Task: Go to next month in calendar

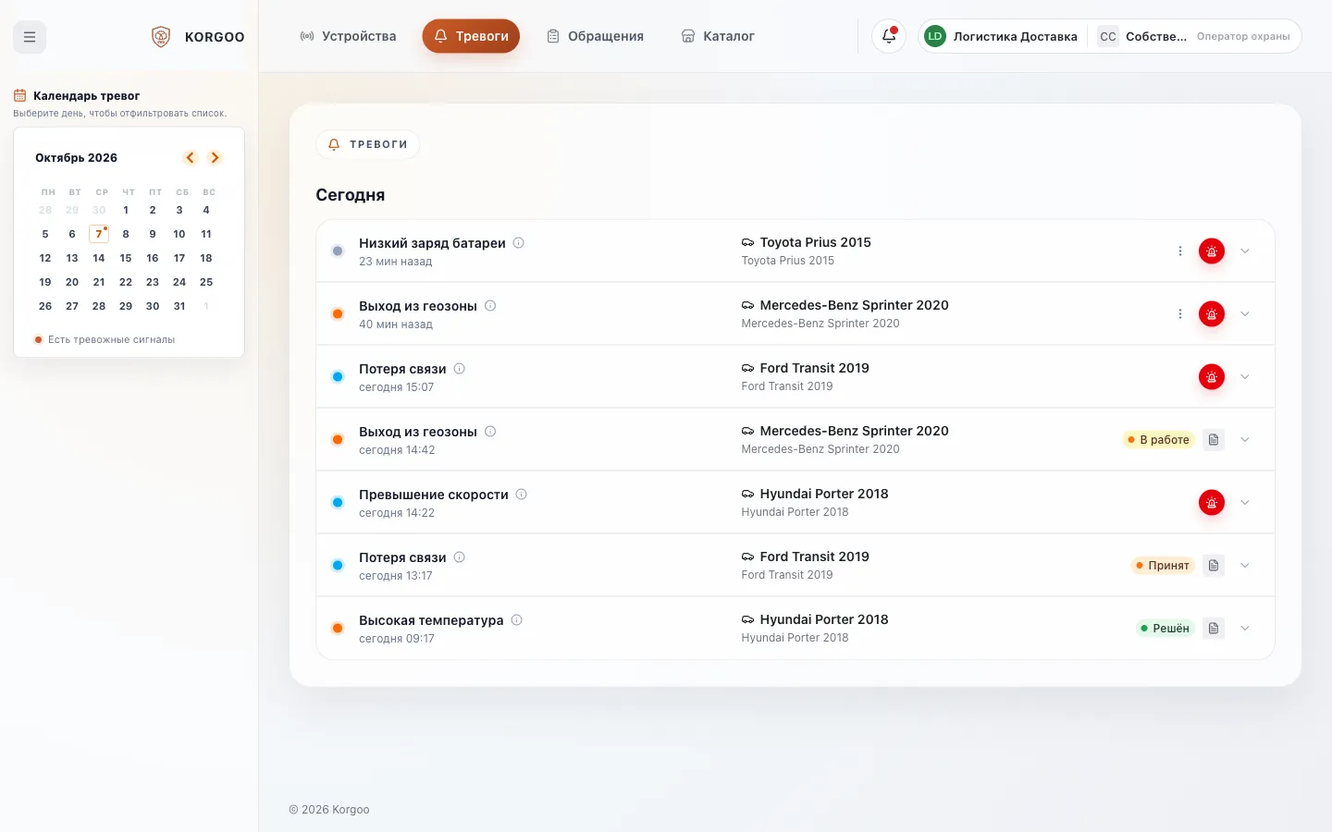Action: pos(215,158)
